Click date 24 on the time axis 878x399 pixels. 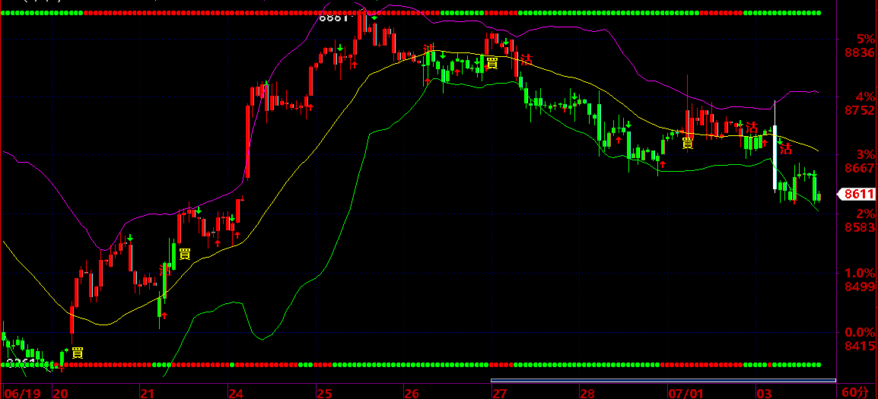[237, 394]
